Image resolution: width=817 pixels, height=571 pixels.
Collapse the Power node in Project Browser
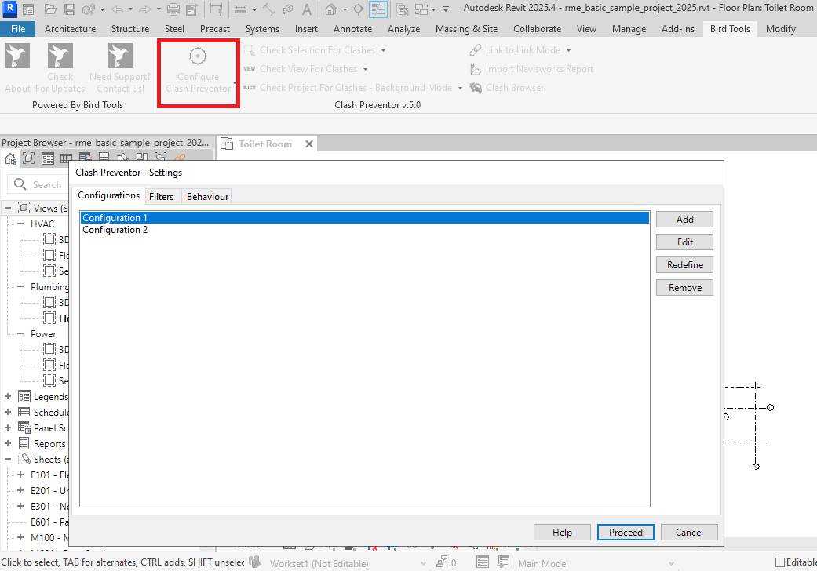pos(20,333)
